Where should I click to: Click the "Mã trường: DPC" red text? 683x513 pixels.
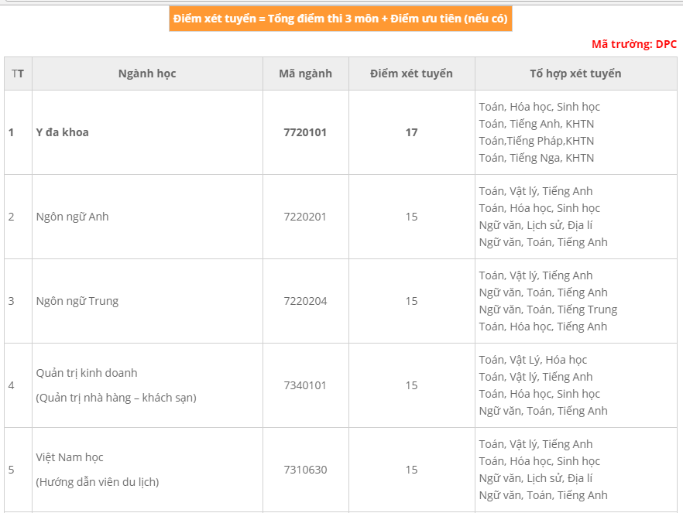tap(634, 44)
